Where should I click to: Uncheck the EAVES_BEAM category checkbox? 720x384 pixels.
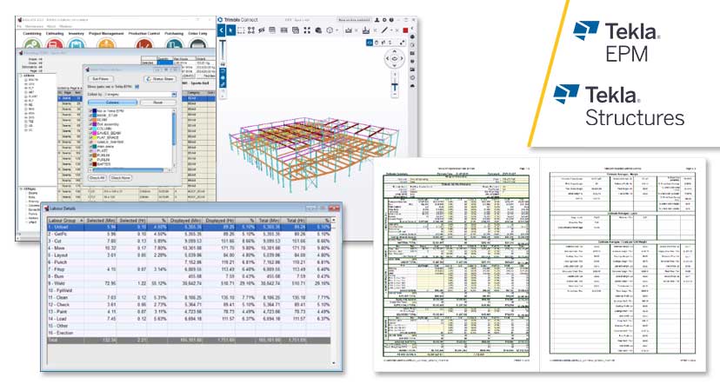(x=90, y=133)
